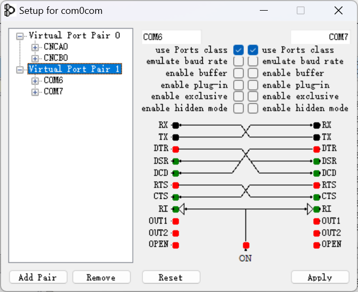Check enable buffer for COM6

[x=238, y=73]
